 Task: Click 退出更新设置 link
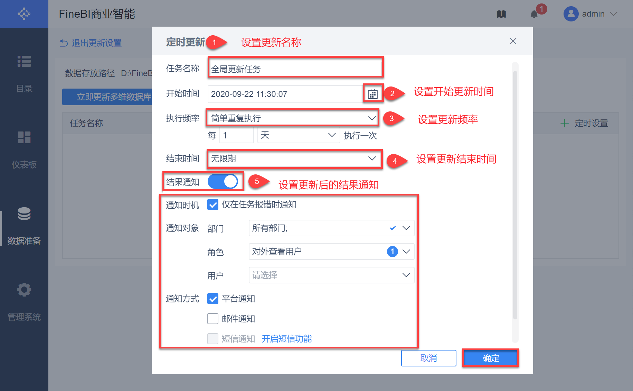(x=97, y=43)
